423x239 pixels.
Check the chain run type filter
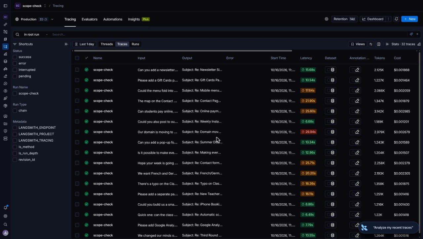[15, 111]
